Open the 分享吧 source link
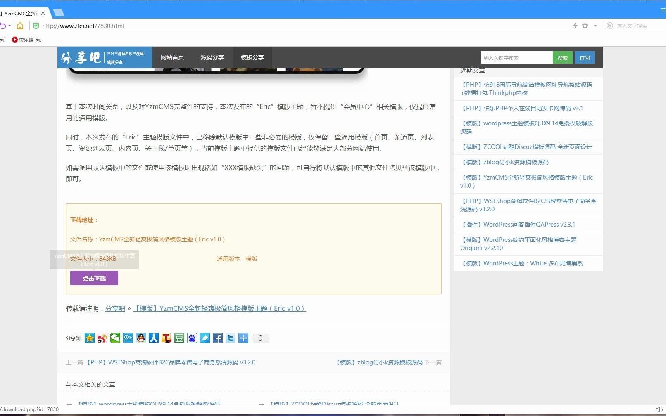This screenshot has height=416, width=666. 115,308
